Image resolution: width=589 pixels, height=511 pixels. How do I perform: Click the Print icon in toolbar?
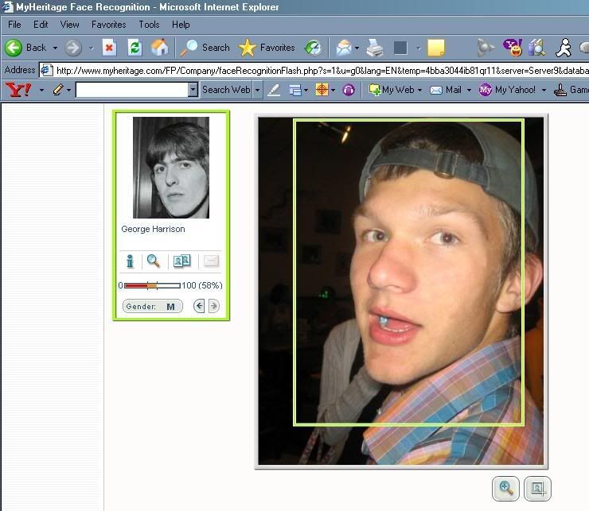coord(375,48)
